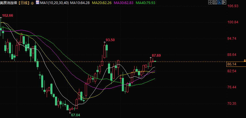Click the 82.54 axis price
This screenshot has height=118, width=246.
(232, 71)
